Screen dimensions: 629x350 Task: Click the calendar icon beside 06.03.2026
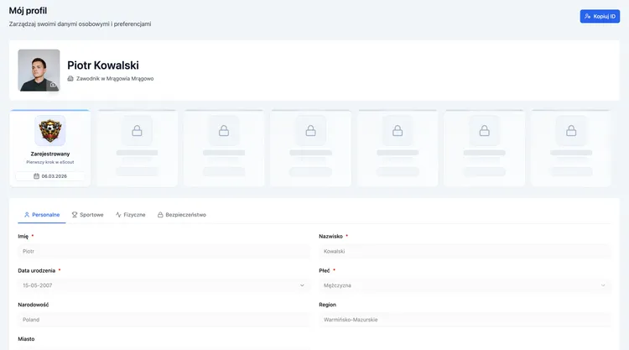point(37,176)
